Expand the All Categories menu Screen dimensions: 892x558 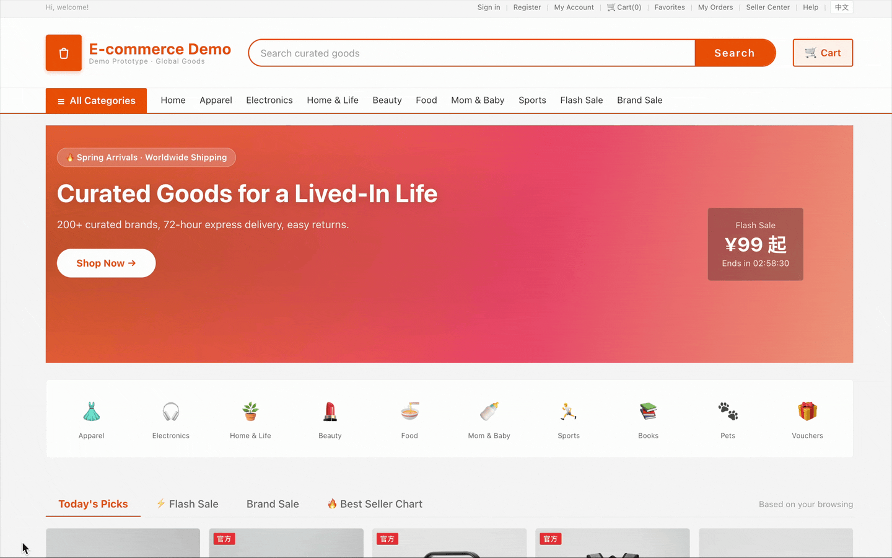point(96,100)
